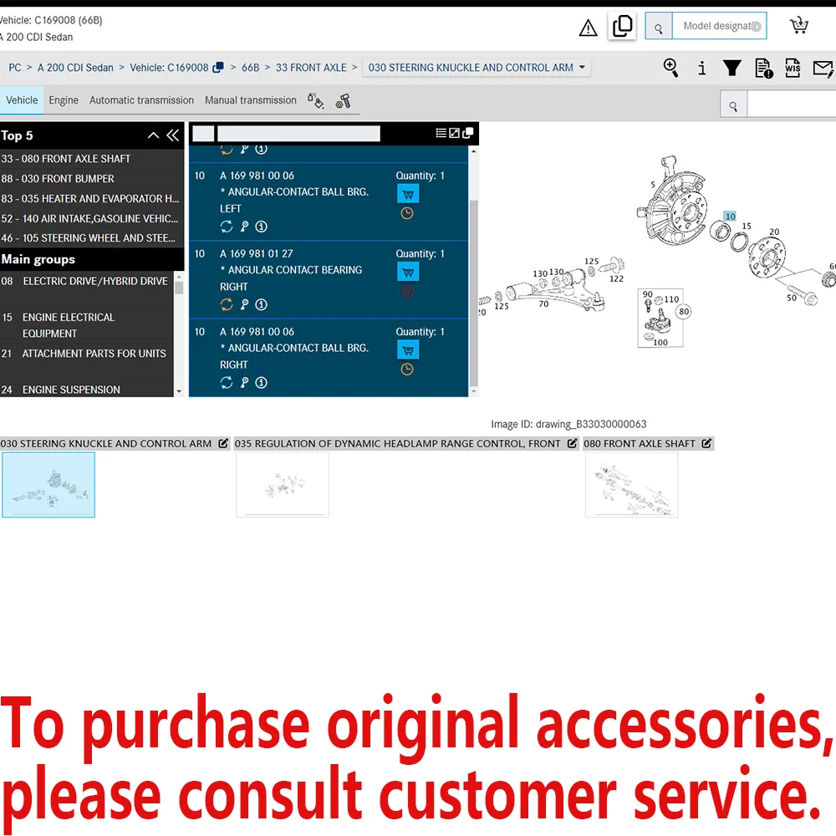Copy vehicle C169008 using breadcrumb icon

[217, 68]
